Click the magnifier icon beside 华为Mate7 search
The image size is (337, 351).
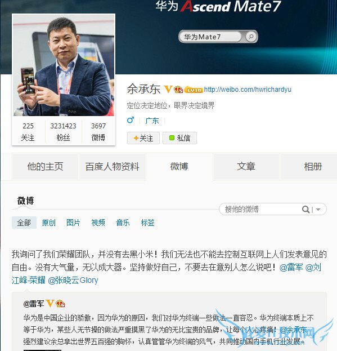pos(251,37)
